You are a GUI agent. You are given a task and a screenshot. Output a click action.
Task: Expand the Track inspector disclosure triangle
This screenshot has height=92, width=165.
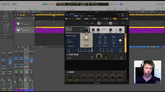[1, 37]
